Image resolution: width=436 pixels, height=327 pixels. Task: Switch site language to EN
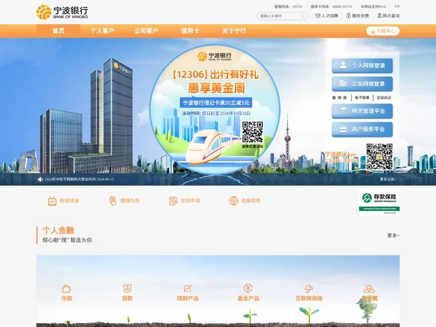(397, 6)
